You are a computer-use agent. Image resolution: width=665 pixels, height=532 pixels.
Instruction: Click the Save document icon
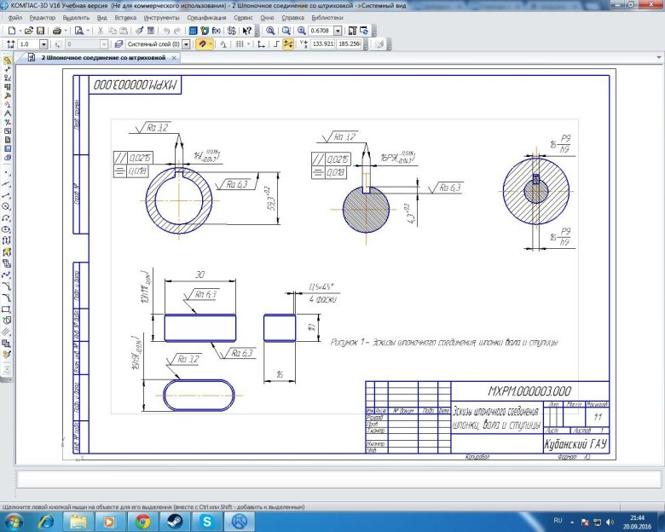(40, 30)
